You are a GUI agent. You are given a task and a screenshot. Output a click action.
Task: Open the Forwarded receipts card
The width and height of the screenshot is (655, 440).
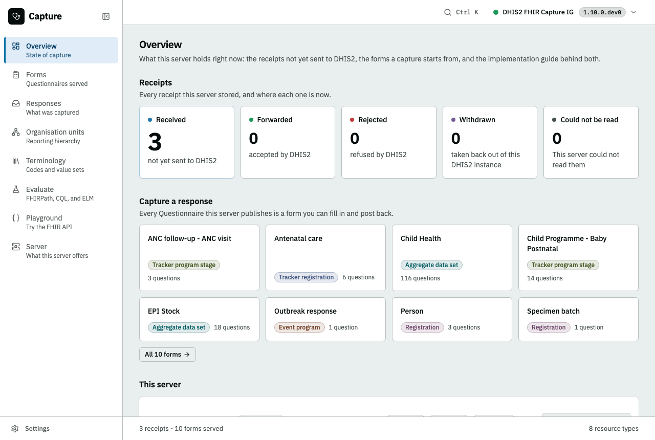[x=288, y=142]
